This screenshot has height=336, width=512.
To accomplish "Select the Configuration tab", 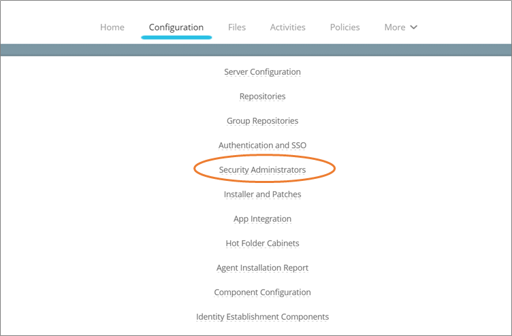I will 176,27.
